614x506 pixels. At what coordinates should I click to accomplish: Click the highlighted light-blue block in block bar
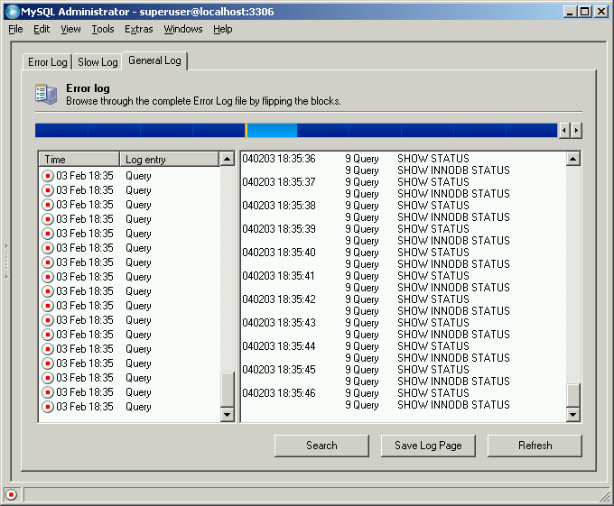(272, 131)
